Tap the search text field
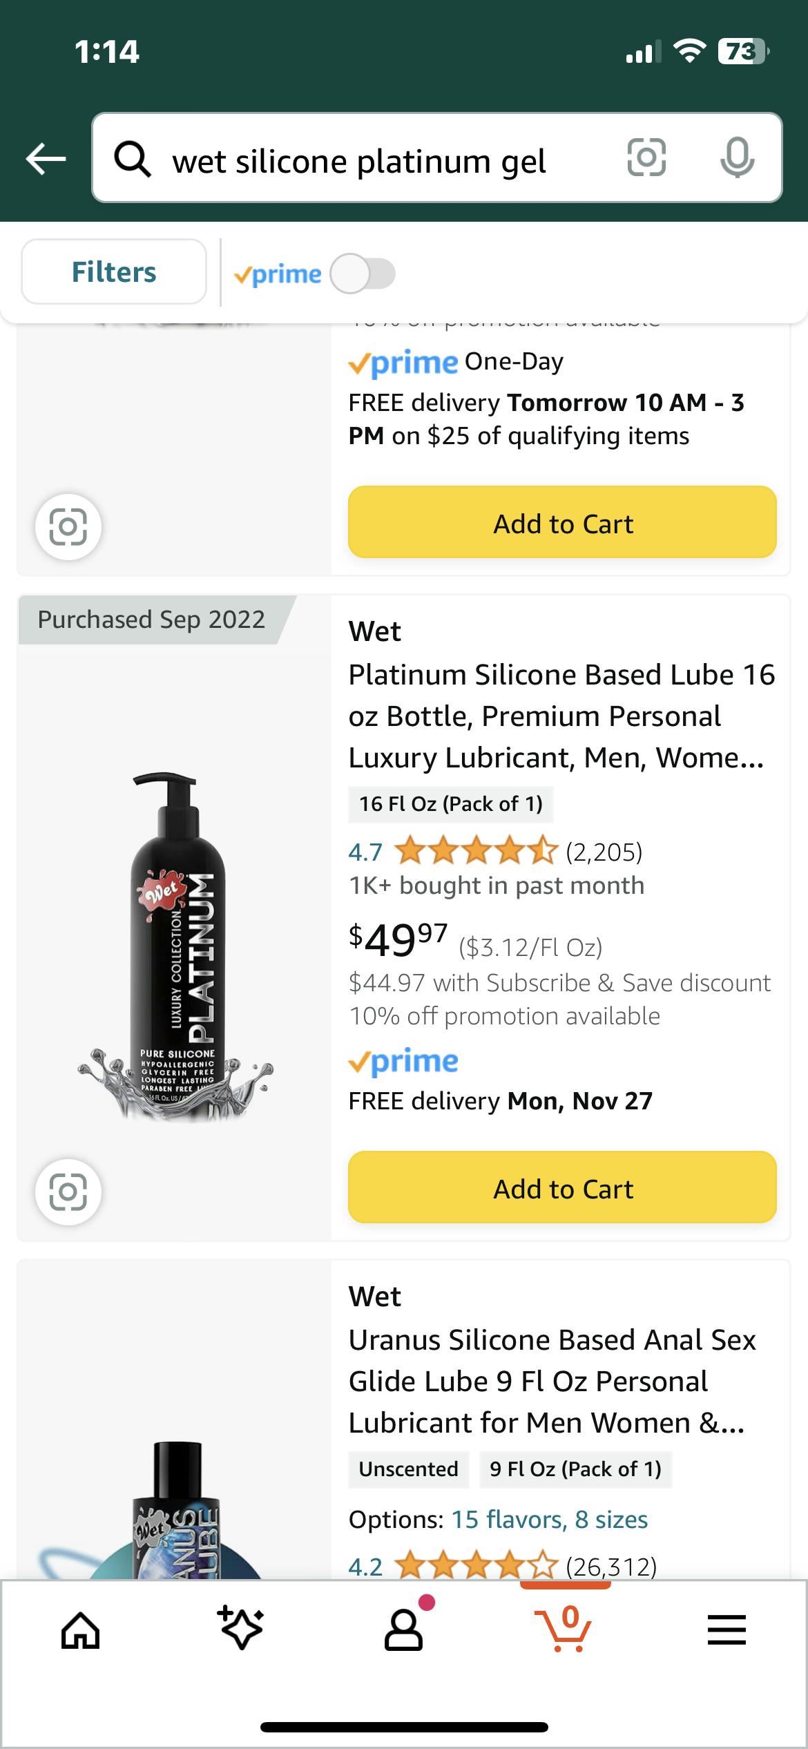Image resolution: width=808 pixels, height=1749 pixels. pos(387,161)
